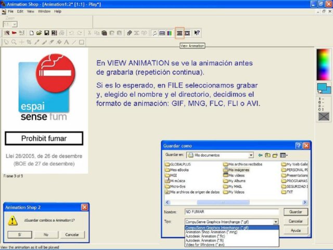
Task: Select the Text tool letter A
Action: (67, 42)
